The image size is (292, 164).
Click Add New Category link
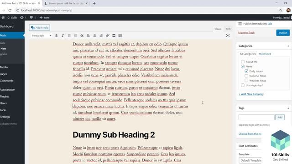point(251,94)
